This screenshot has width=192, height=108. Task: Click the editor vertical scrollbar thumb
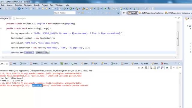pyautogui.click(x=178, y=38)
